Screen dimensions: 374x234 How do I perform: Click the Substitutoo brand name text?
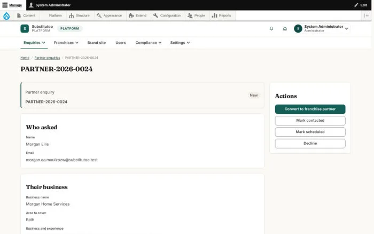click(42, 27)
